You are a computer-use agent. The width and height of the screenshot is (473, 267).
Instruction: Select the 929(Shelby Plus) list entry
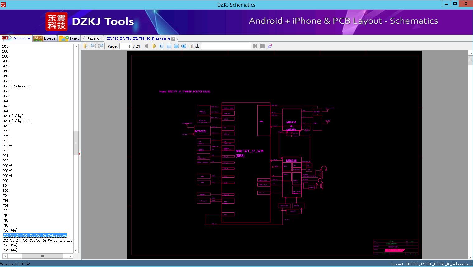tap(18, 121)
